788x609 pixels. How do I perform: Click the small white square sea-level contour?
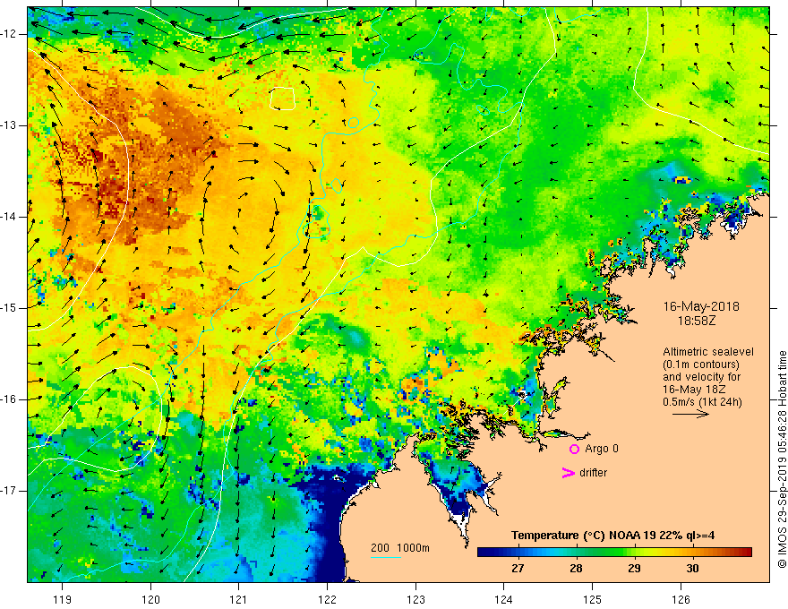click(x=282, y=99)
